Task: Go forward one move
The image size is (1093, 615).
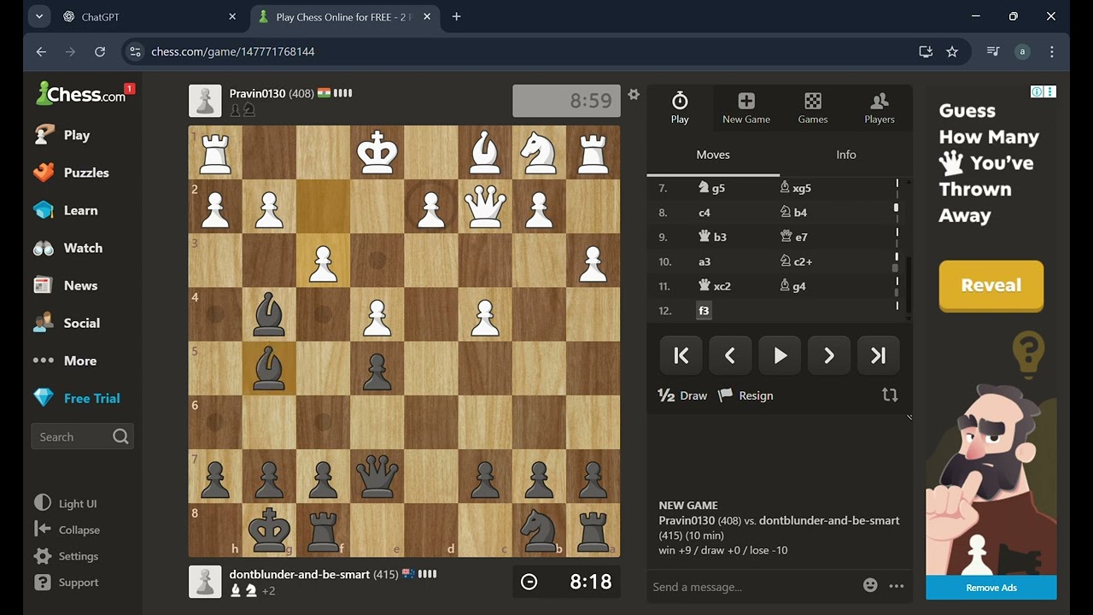Action: click(829, 356)
